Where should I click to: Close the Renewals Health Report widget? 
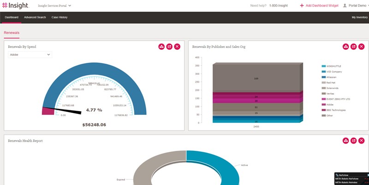coord(362,141)
